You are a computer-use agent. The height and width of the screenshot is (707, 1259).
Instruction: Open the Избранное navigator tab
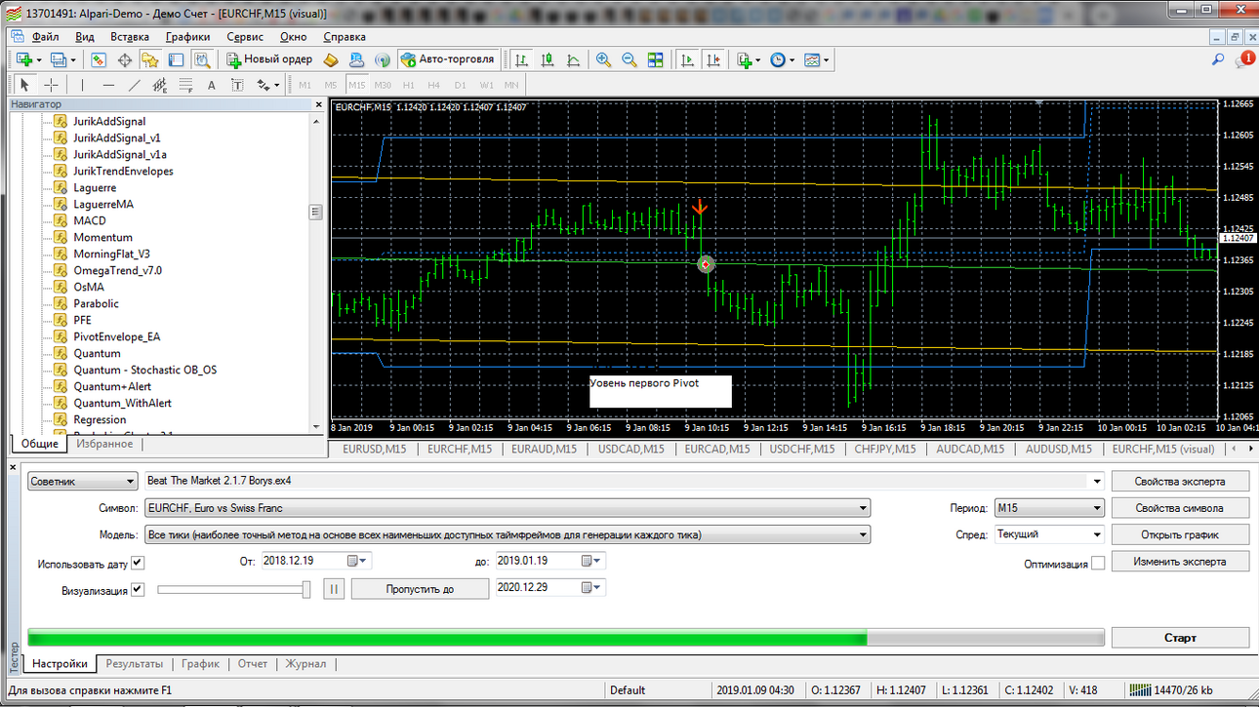(104, 444)
